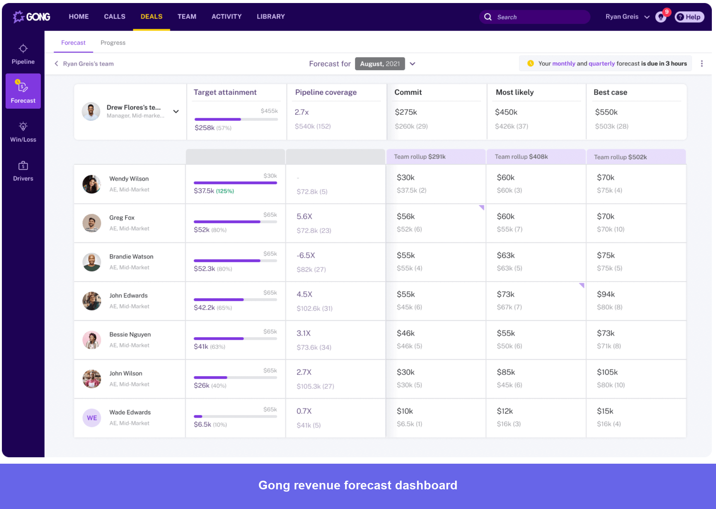Image resolution: width=716 pixels, height=509 pixels.
Task: Expand Drew Flores's team details
Action: (x=176, y=111)
